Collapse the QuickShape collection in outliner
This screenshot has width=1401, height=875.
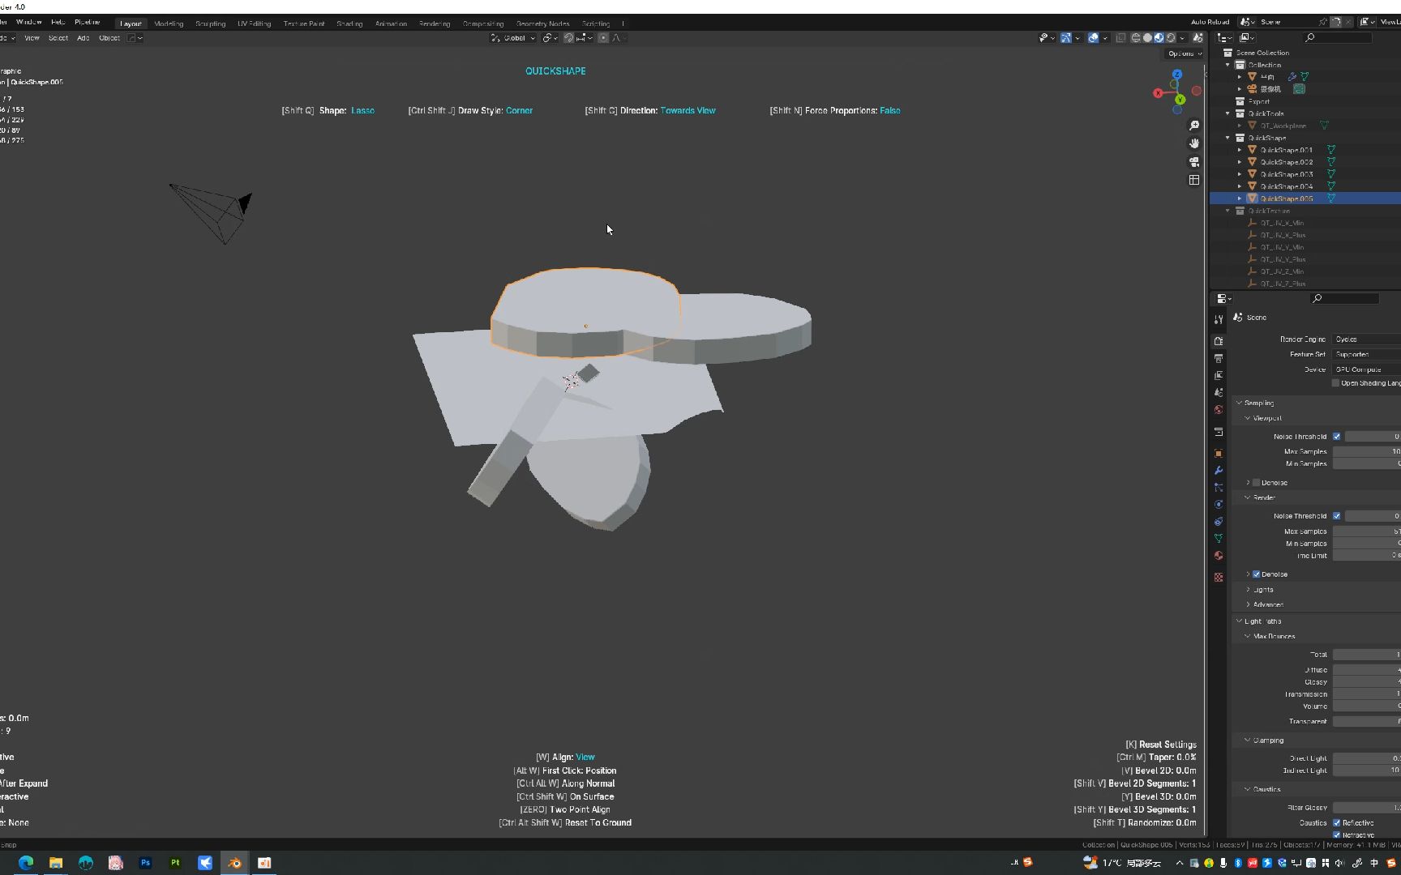coord(1227,138)
